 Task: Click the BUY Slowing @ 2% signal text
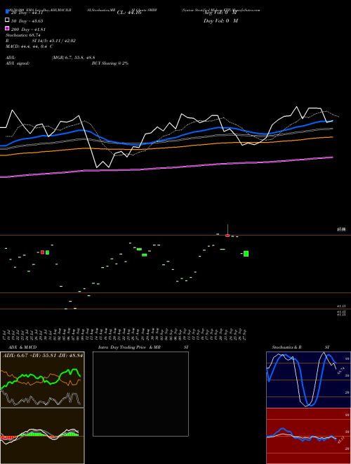pyautogui.click(x=110, y=63)
